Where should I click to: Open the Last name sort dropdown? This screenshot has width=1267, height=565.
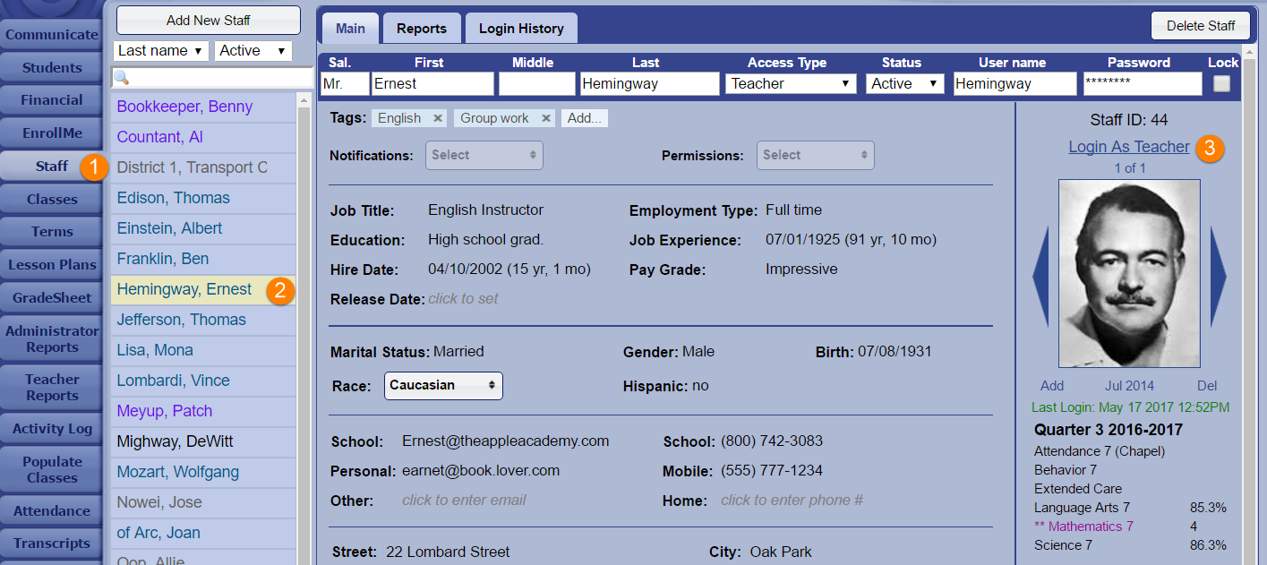(x=161, y=51)
